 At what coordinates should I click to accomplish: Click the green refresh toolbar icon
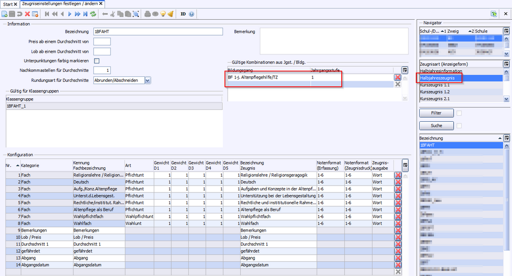93,14
